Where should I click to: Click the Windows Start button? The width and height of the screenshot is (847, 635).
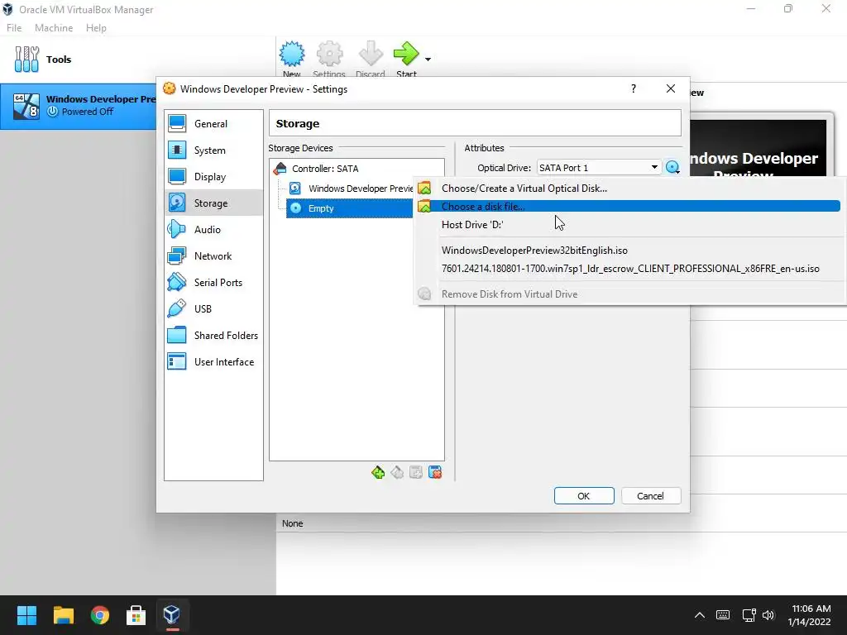(26, 615)
